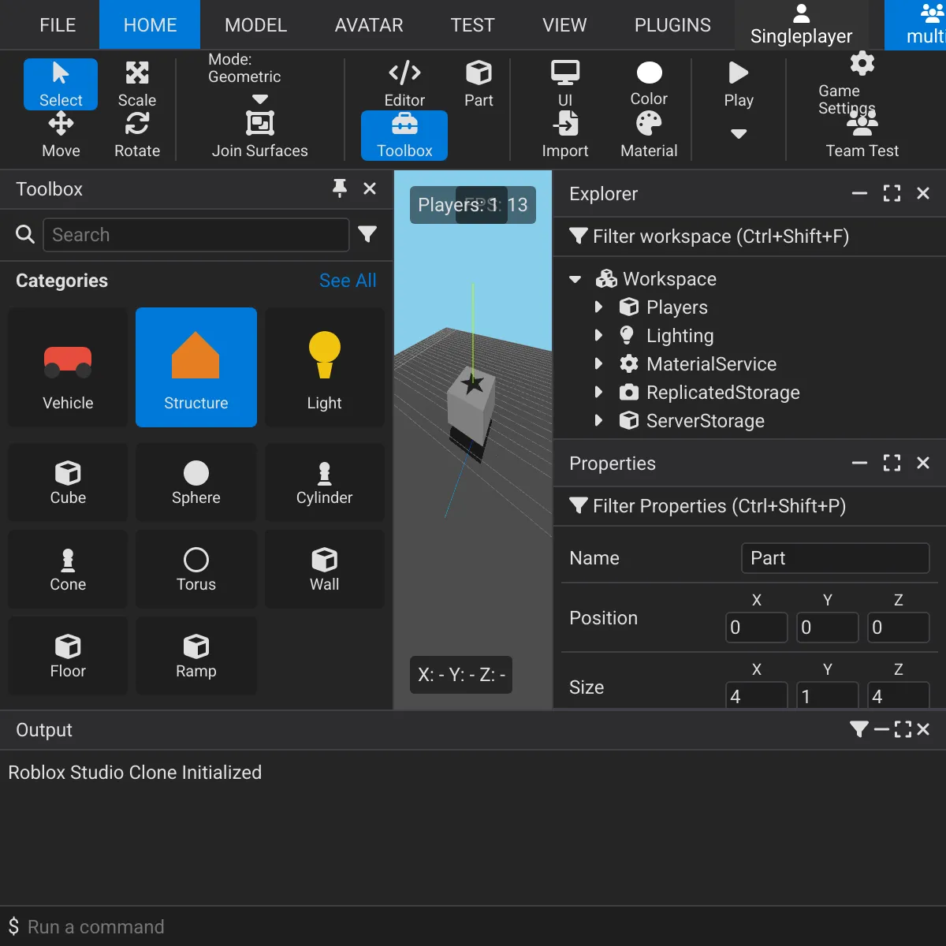The width and height of the screenshot is (946, 946).
Task: Choose the Scale tool
Action: [x=137, y=84]
